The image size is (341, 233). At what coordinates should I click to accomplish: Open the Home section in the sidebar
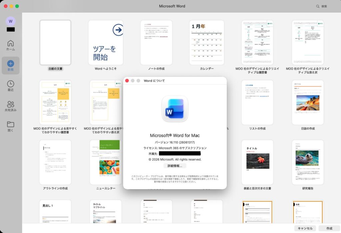pos(10,45)
